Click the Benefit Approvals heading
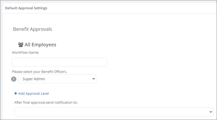 tap(33, 29)
